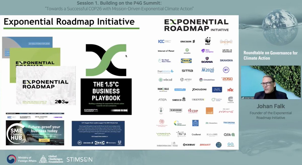Click The New Division logo

(x=176, y=110)
